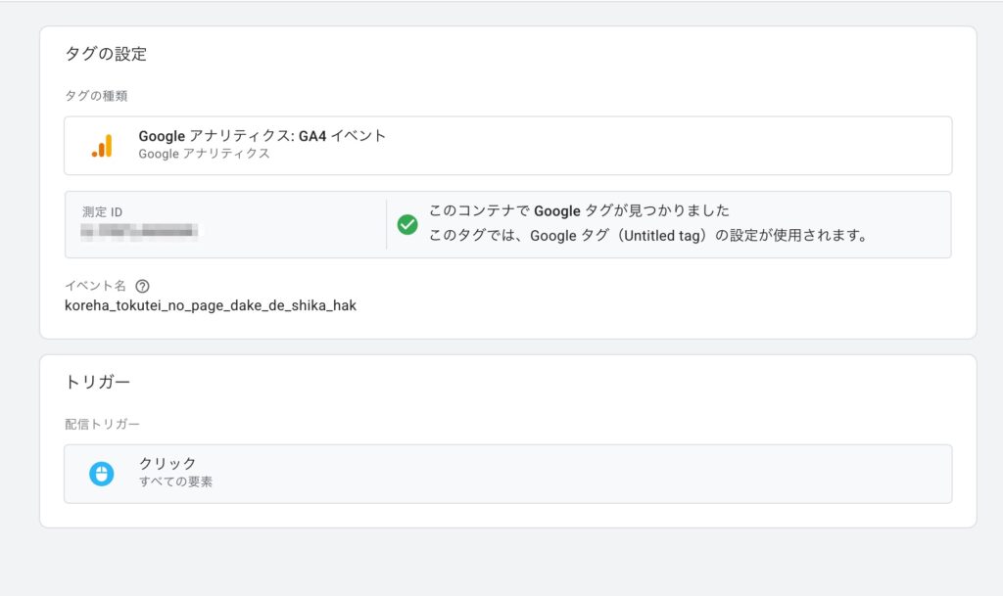Click the トリガー section heading
The height and width of the screenshot is (596, 1003).
(98, 382)
